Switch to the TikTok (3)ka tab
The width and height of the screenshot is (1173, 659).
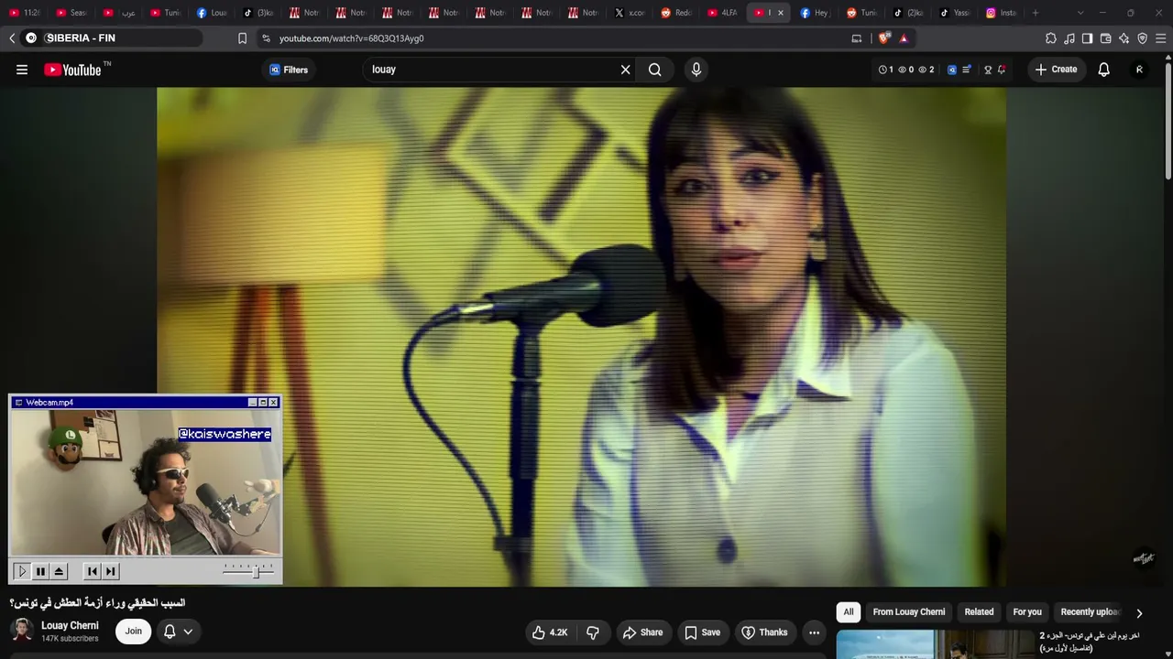tap(258, 13)
